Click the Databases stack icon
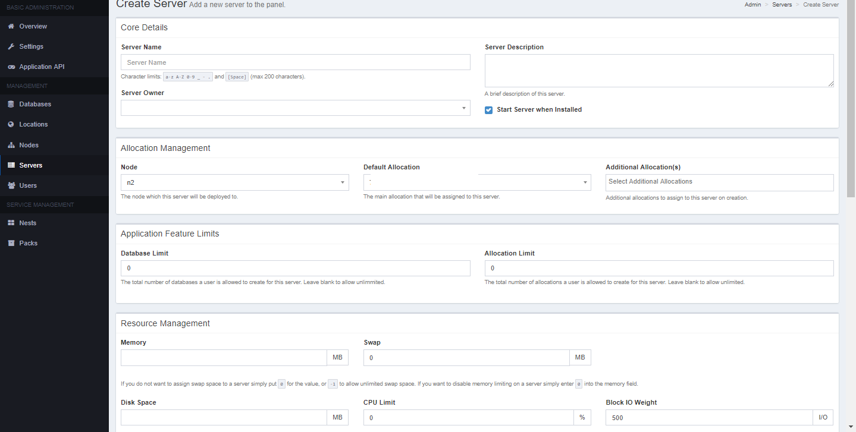This screenshot has height=432, width=856. [11, 104]
